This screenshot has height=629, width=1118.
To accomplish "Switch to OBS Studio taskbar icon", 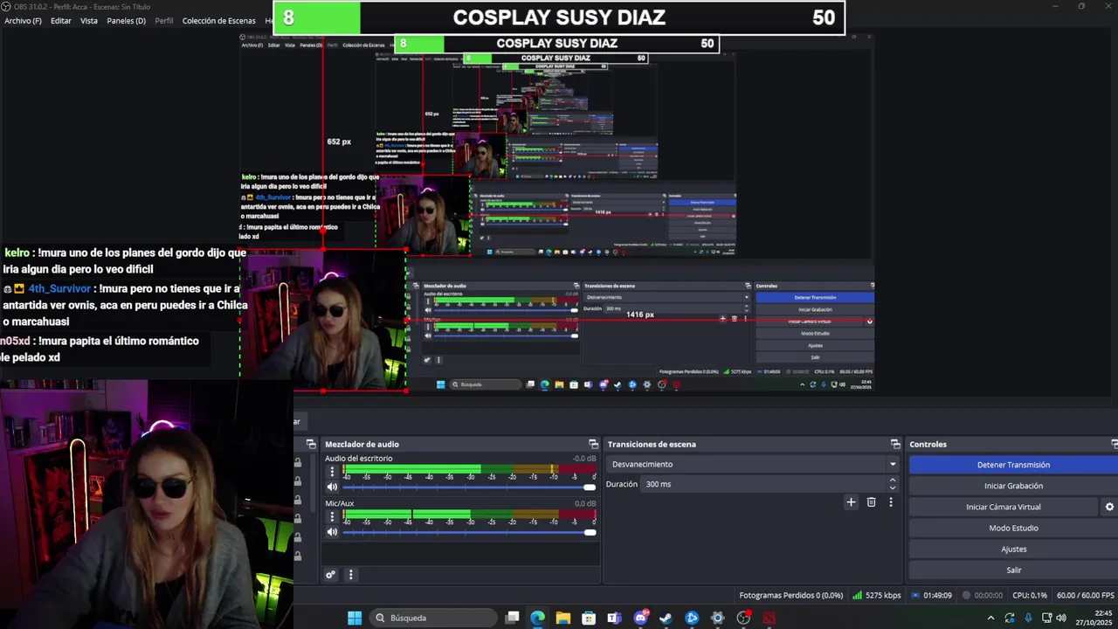I will click(743, 618).
